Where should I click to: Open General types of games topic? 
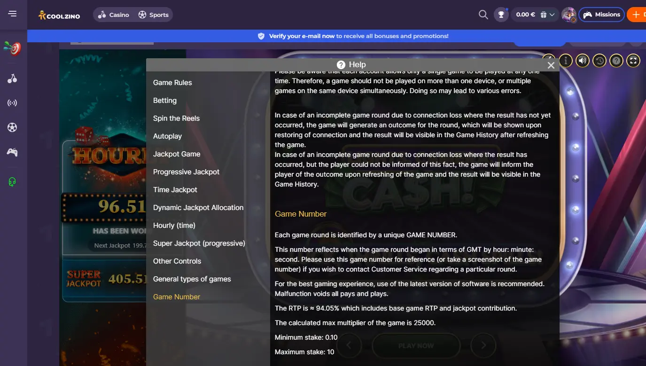192,279
